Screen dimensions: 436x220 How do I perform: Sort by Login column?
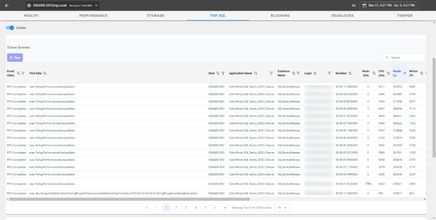click(315, 73)
